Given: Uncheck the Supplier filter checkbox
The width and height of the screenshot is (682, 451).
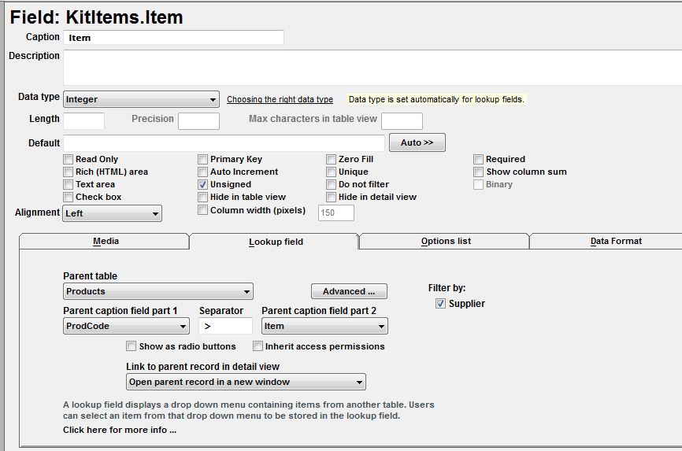Looking at the screenshot, I should (x=440, y=304).
